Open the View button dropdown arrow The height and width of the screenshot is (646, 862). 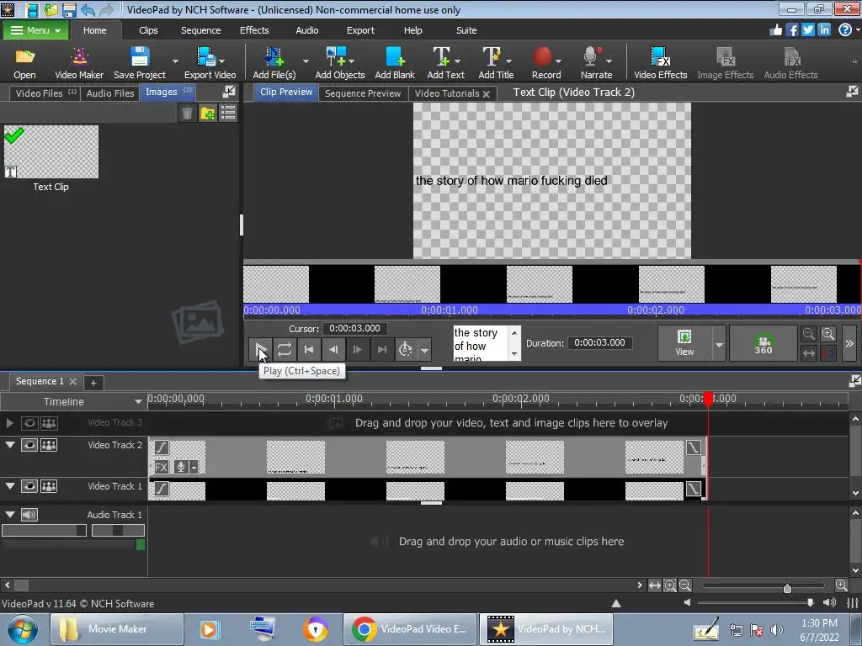coord(719,344)
